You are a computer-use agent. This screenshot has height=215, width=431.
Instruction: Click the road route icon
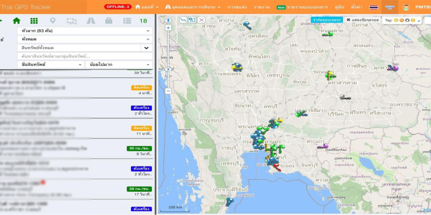91,21
